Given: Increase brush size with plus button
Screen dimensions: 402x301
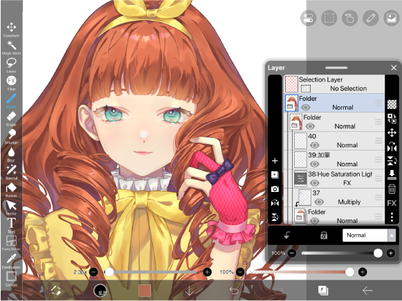Looking at the screenshot, I should [x=207, y=272].
